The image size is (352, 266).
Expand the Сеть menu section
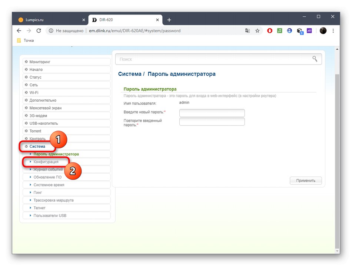66,85
